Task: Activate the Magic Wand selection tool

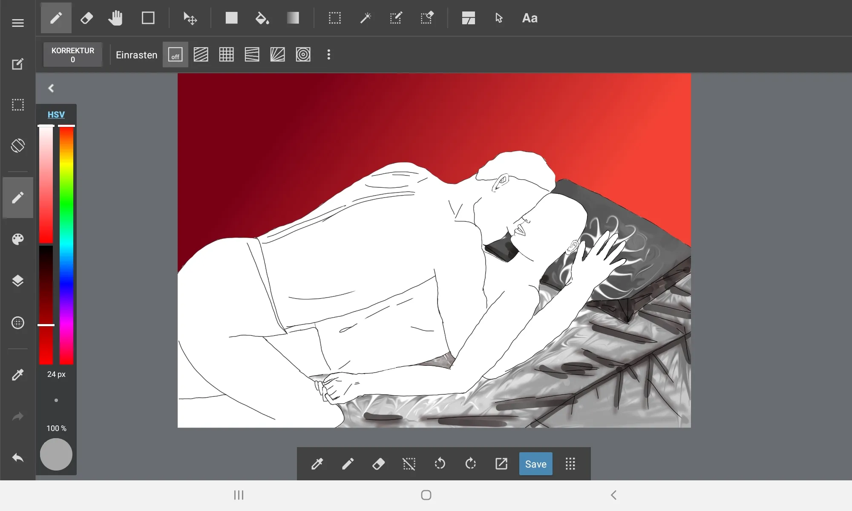Action: click(366, 18)
